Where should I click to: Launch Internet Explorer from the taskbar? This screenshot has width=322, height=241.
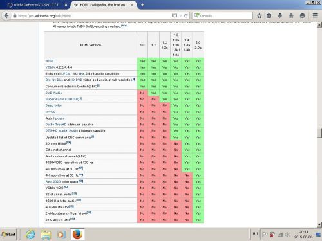pyautogui.click(x=31, y=235)
